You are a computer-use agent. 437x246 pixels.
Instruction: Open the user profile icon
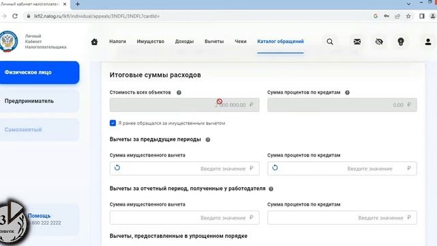tap(428, 42)
